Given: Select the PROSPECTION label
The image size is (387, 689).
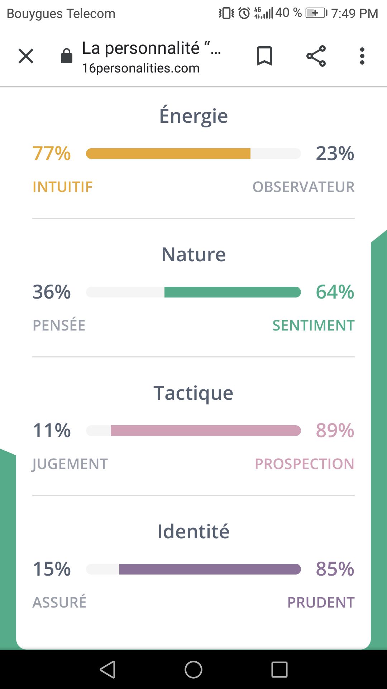Looking at the screenshot, I should click(x=305, y=464).
